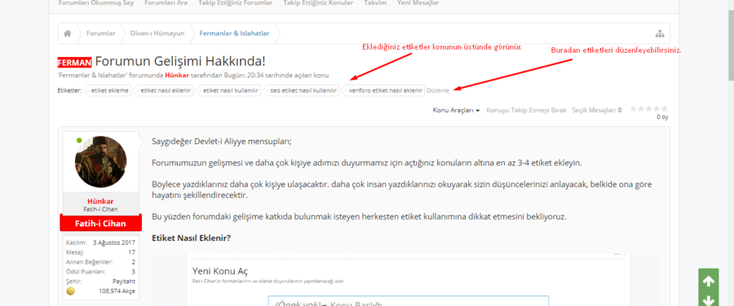Open the home icon in breadcrumb

click(68, 33)
